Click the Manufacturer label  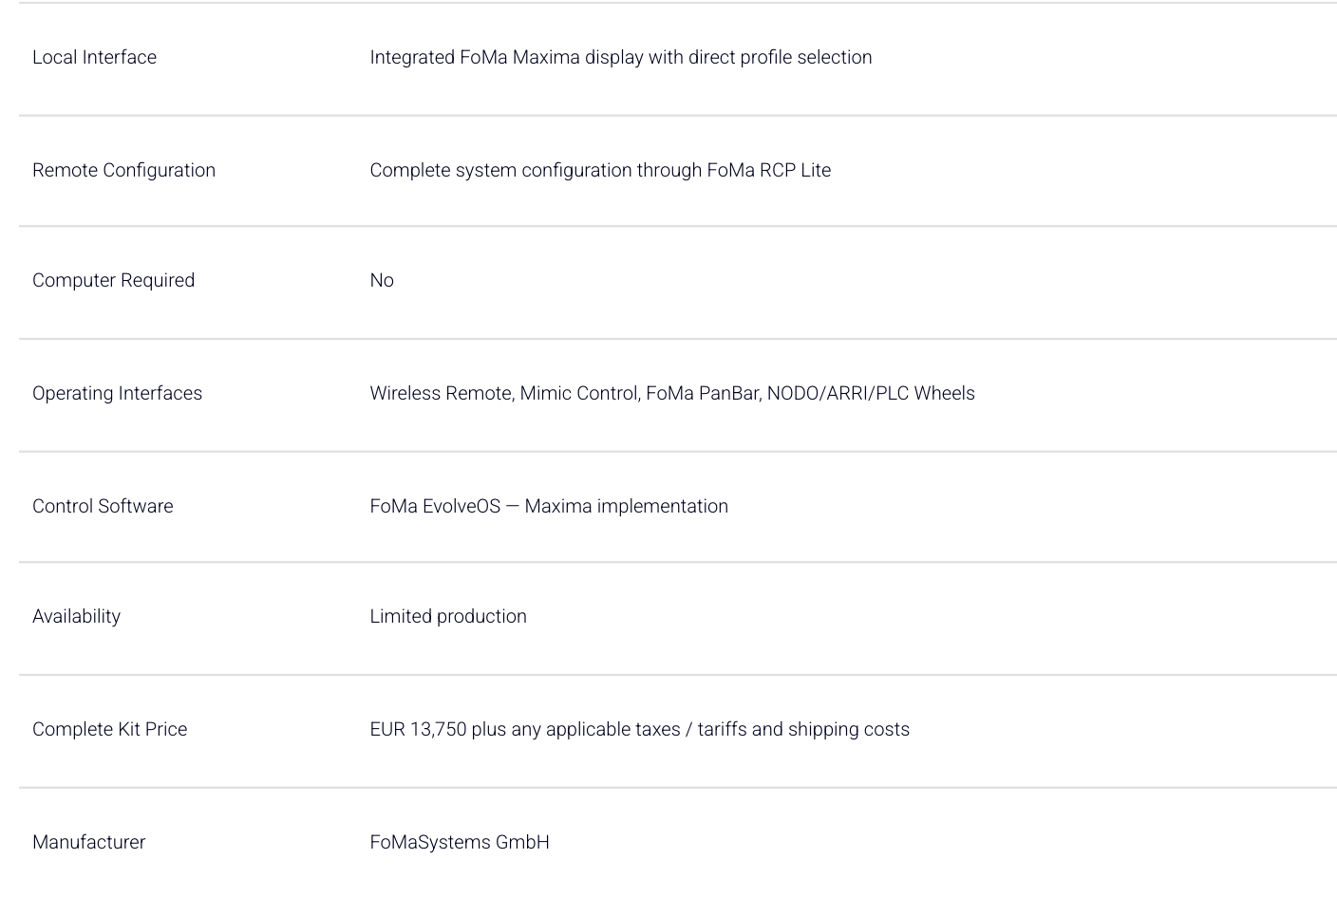click(x=88, y=842)
